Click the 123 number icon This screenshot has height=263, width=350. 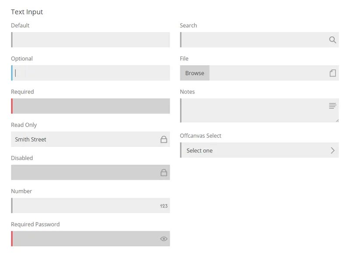pyautogui.click(x=164, y=206)
